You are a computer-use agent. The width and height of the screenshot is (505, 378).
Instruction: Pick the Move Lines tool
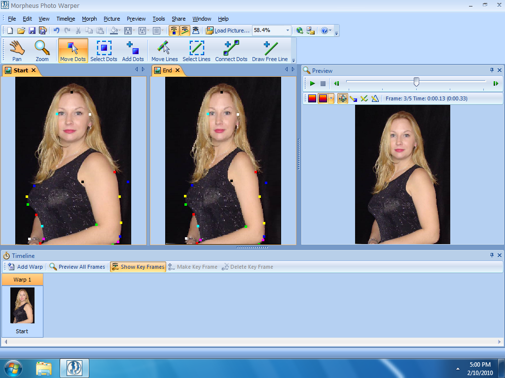(164, 51)
